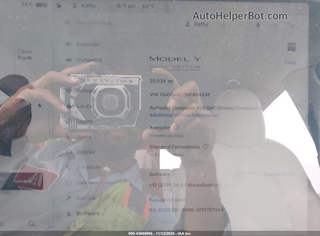The height and width of the screenshot is (236, 320).
Task: Tap the Standard Connectivity info icon
Action: (x=205, y=146)
